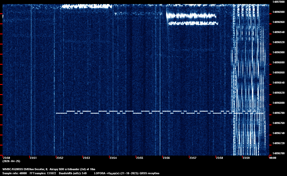Click the bright top-edge signal near 23:53
Image resolution: width=287 pixels, height=176 pixels.
coord(86,6)
